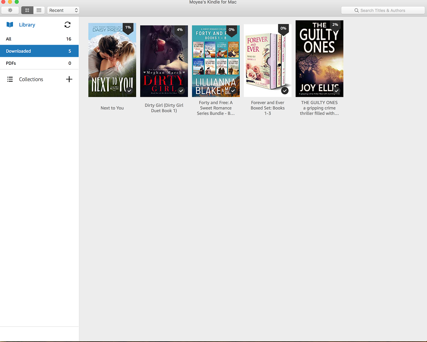Image resolution: width=427 pixels, height=342 pixels.
Task: Click the Collections list icon
Action: pyautogui.click(x=10, y=79)
